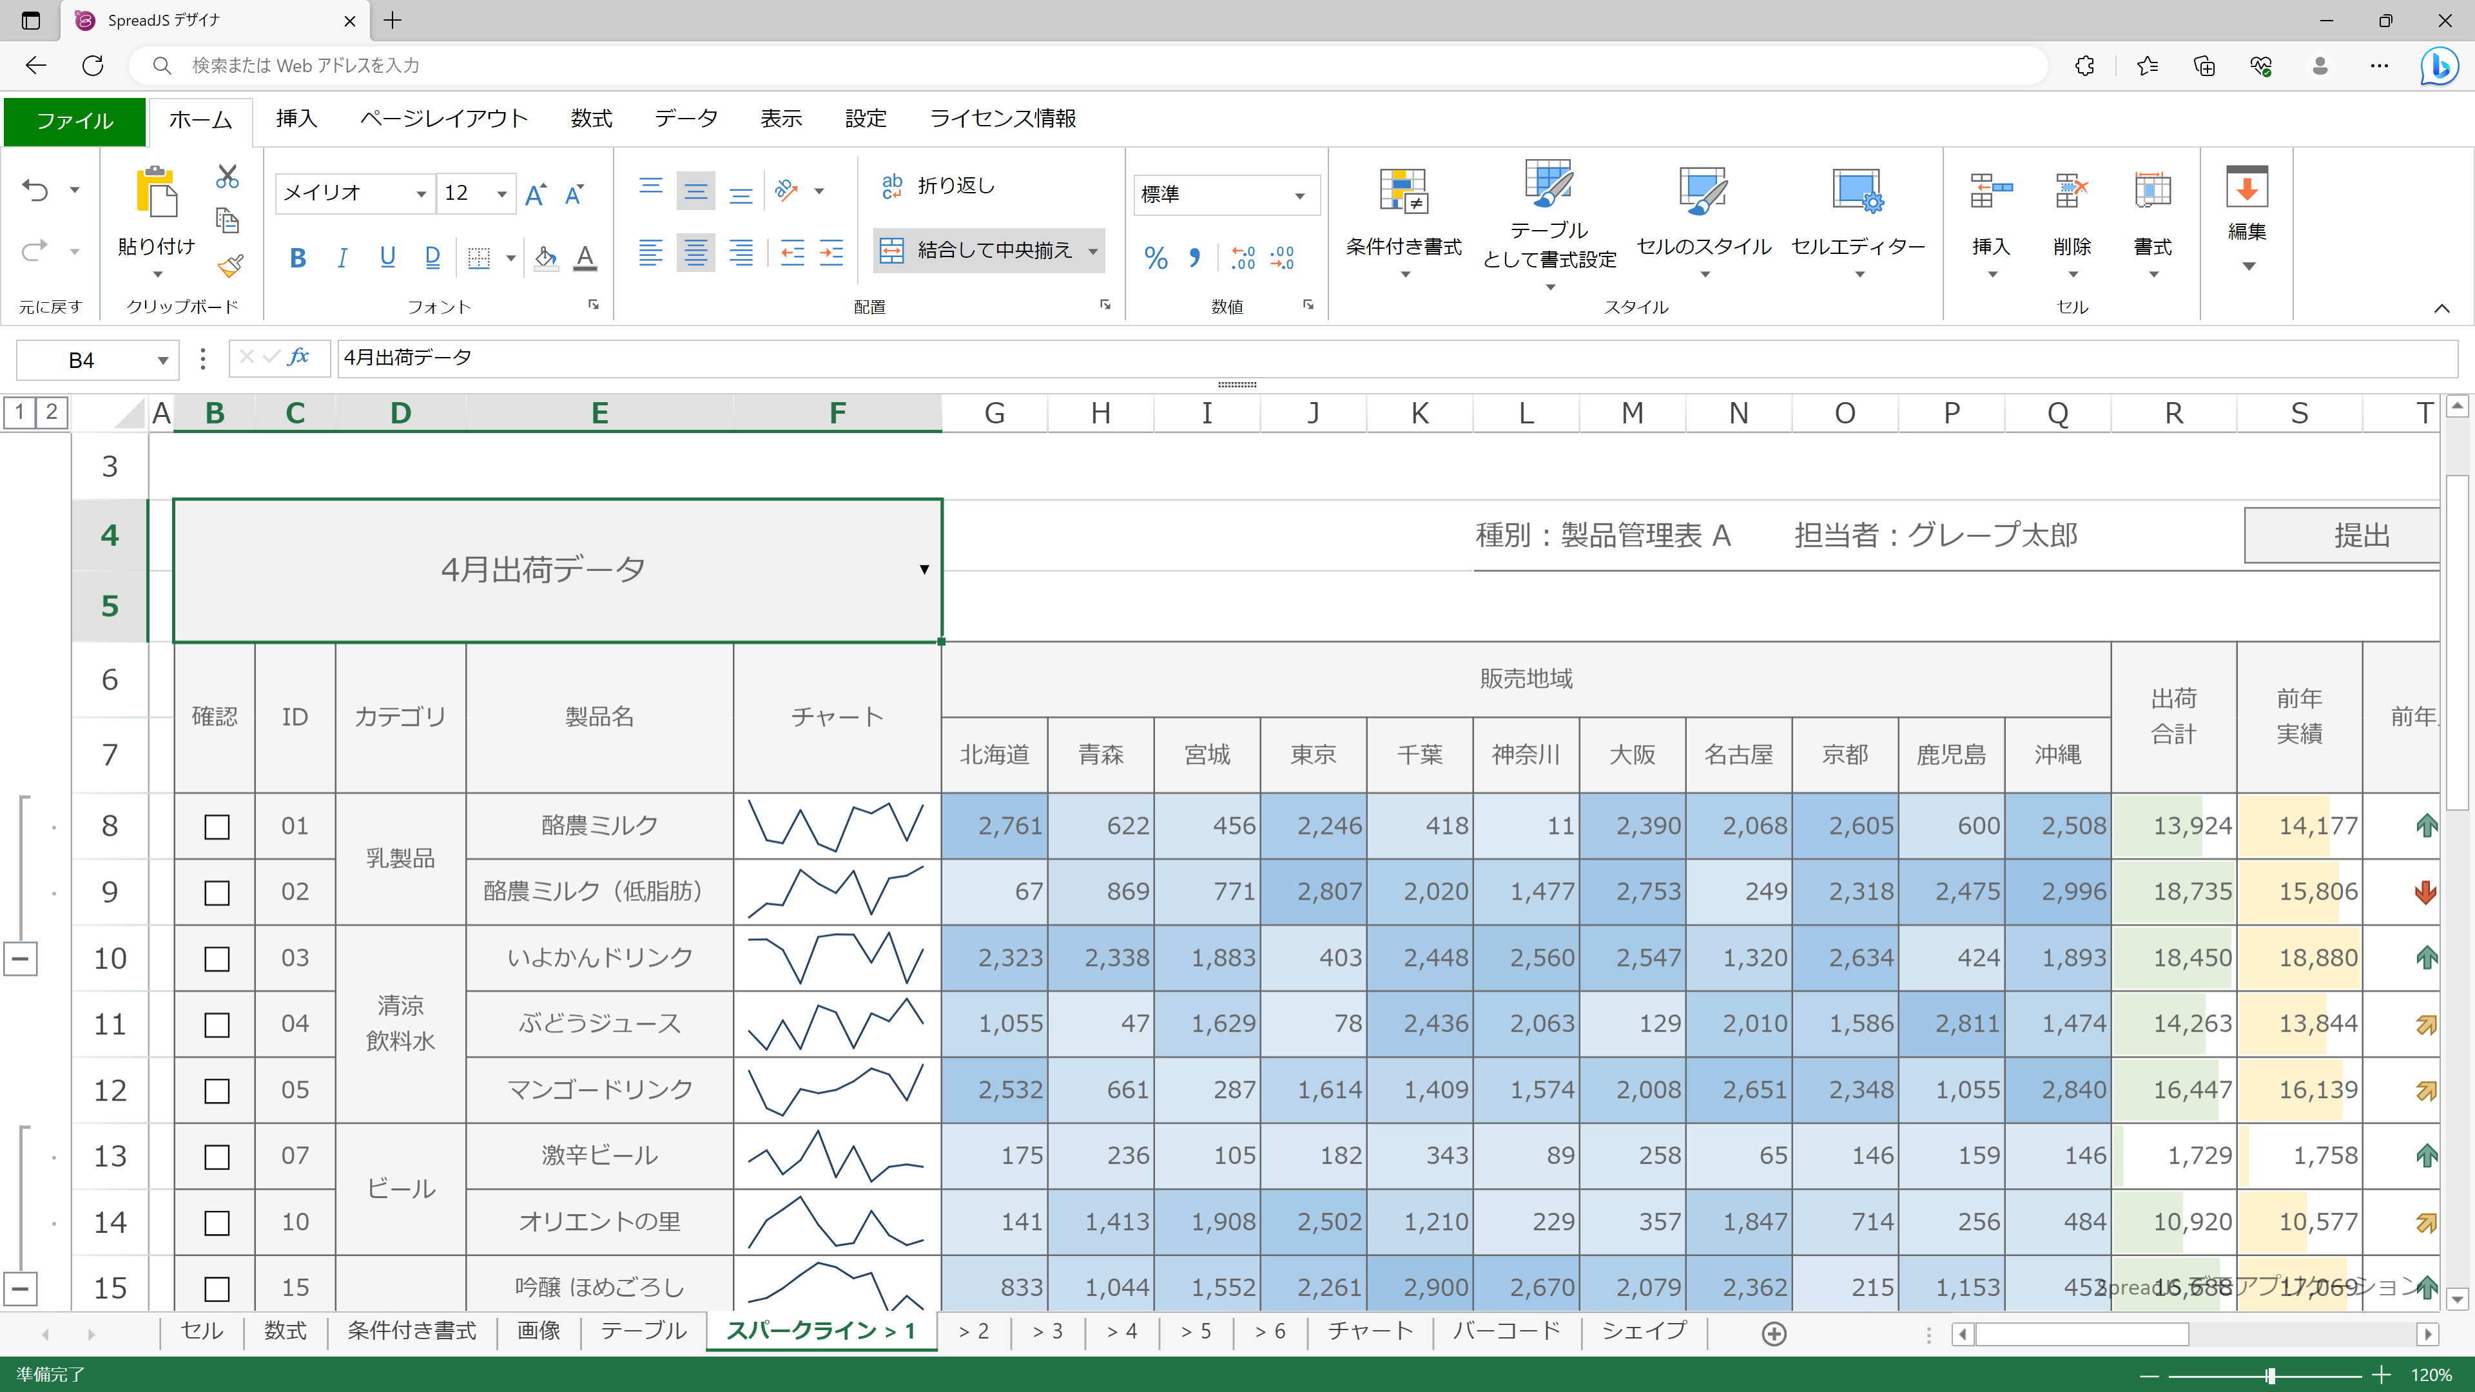Image resolution: width=2475 pixels, height=1392 pixels.
Task: Add a new sheet with plus button
Action: tap(1774, 1333)
